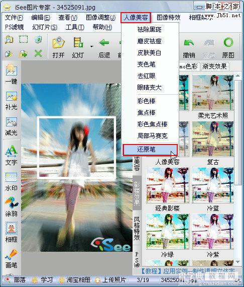Select the dashed rectangle selection tool
The image size is (244, 287).
(x=24, y=39)
